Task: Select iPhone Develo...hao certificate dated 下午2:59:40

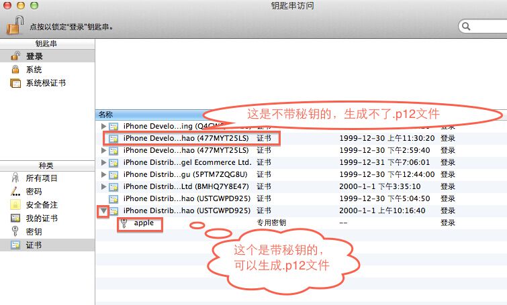Action: pos(301,150)
